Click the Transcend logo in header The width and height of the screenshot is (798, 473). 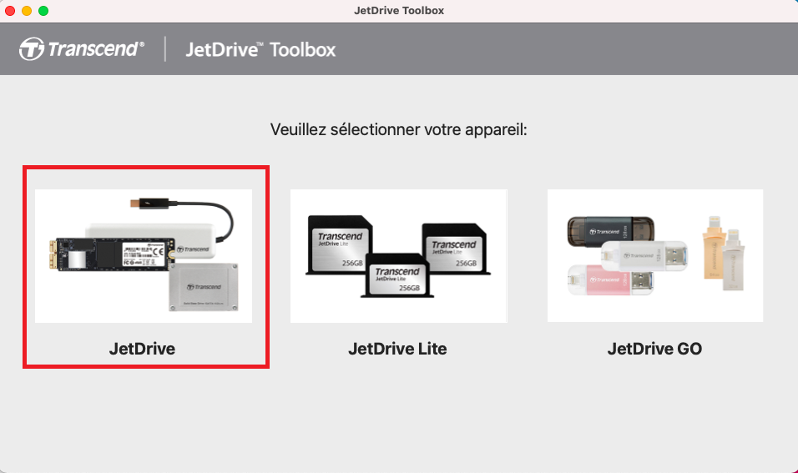point(82,49)
